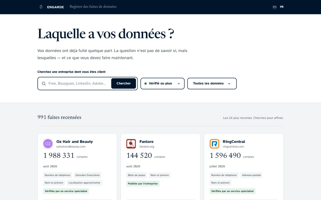Click 'Numéro de téléphone' tag on Oz Hair card
The image size is (321, 200).
(x=58, y=175)
